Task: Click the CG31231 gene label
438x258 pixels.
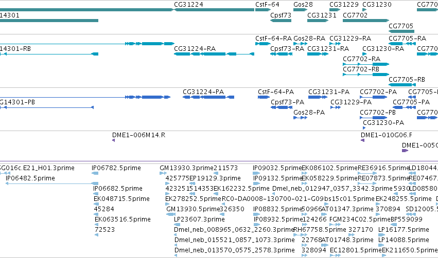Action: pyautogui.click(x=322, y=15)
